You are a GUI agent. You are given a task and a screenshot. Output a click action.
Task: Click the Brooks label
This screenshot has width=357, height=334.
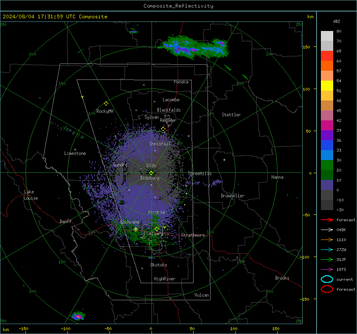(282, 278)
